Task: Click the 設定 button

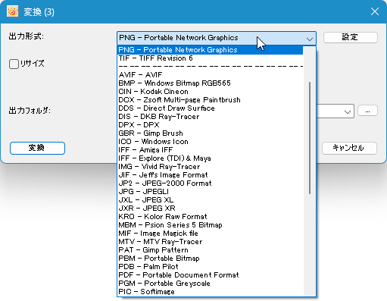Action: (351, 37)
